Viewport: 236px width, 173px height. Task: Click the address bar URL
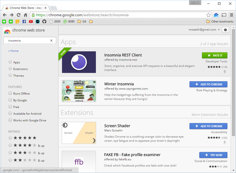(x=82, y=15)
